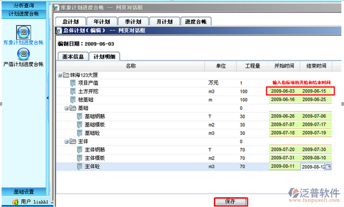
Task: Click the 基础钢筋 end date 2009-07-06
Action: pyautogui.click(x=314, y=116)
